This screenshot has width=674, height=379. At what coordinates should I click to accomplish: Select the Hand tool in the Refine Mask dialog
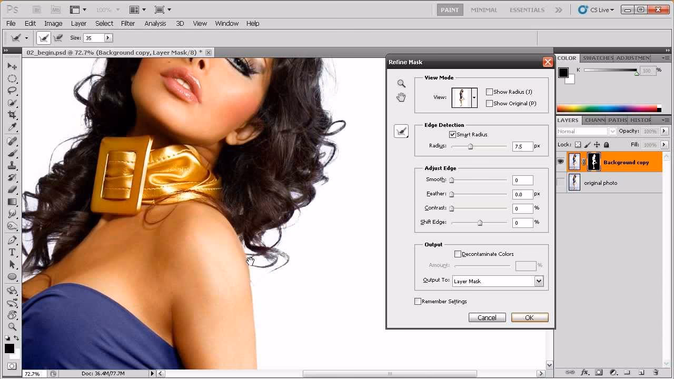pos(401,97)
